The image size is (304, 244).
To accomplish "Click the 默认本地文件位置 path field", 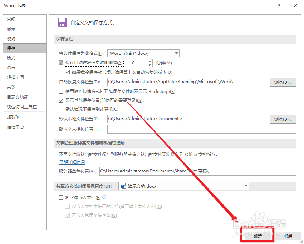I will [x=187, y=119].
